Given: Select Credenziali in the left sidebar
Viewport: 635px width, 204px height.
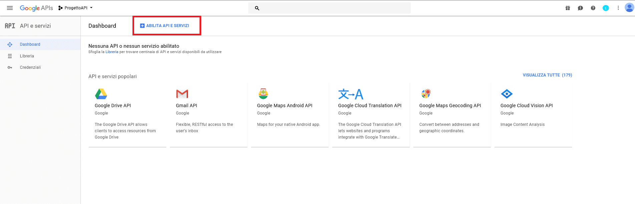Looking at the screenshot, I should coord(40,67).
